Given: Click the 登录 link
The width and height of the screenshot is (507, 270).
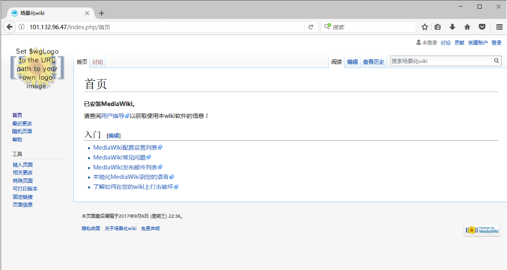Looking at the screenshot, I should pyautogui.click(x=496, y=43).
